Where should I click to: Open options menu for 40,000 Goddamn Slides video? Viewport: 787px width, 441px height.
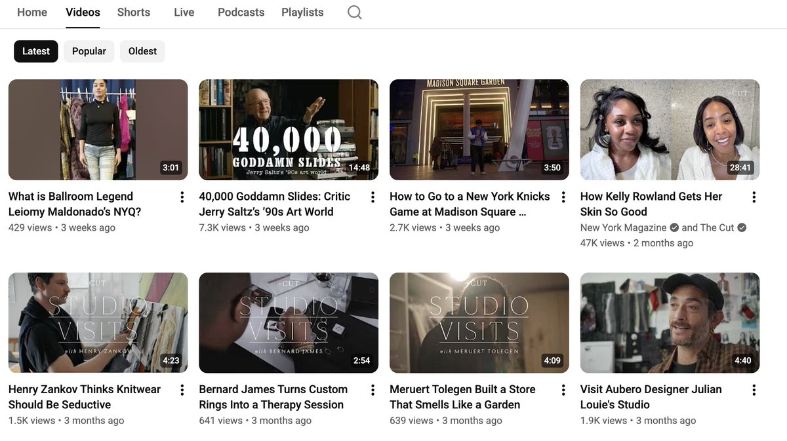(373, 197)
